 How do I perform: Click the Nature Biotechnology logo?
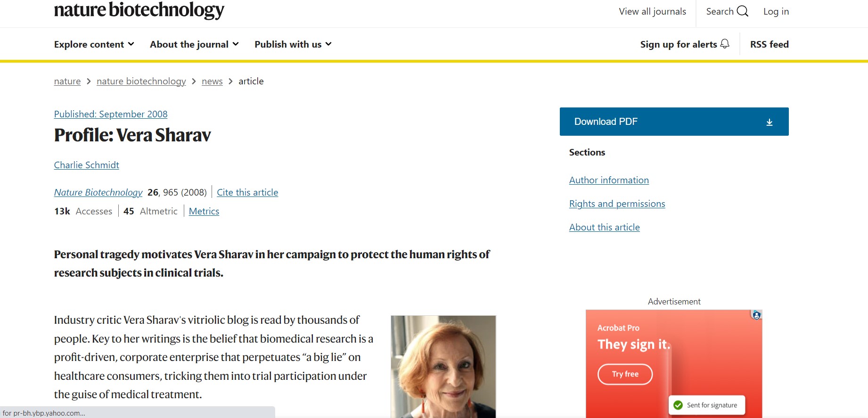coord(139,10)
